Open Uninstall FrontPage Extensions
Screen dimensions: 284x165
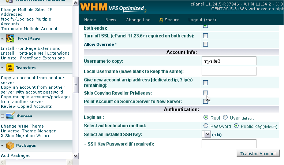33,58
